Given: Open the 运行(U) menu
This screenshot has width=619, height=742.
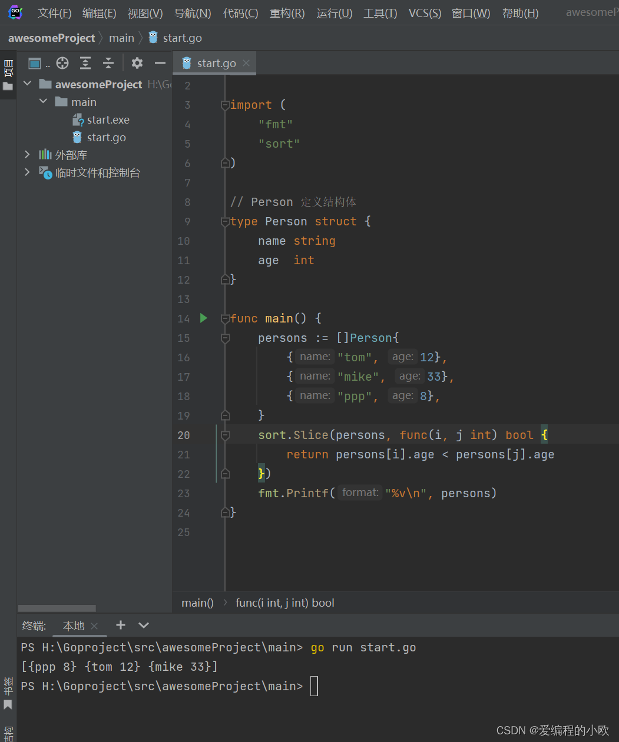Looking at the screenshot, I should point(333,12).
